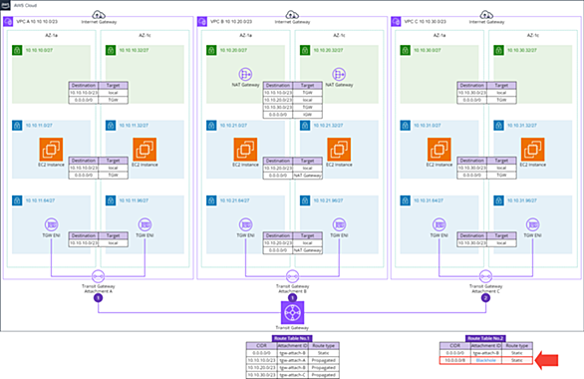Click the '10.10.30.32/27' subnet label
The width and height of the screenshot is (584, 379).
(x=522, y=50)
